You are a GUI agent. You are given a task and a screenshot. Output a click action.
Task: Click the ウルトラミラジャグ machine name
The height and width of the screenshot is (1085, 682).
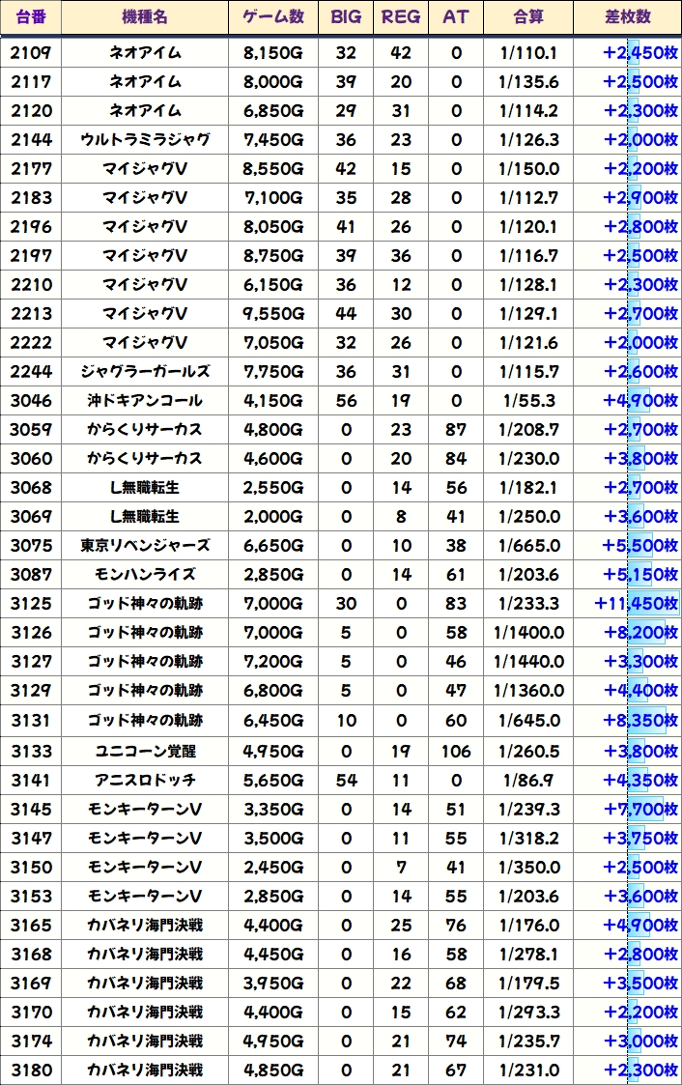point(145,140)
